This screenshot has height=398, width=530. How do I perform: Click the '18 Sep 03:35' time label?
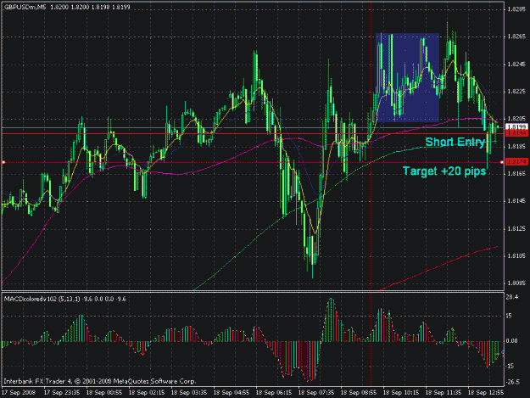tap(189, 393)
